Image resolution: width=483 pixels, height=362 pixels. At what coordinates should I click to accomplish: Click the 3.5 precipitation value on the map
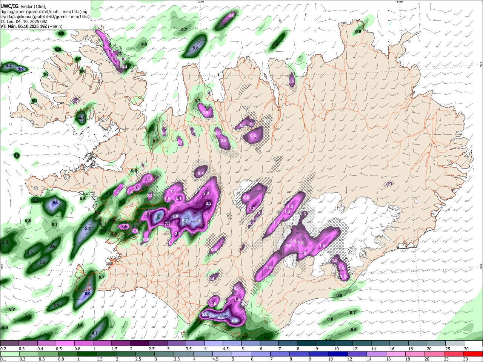pos(43,262)
